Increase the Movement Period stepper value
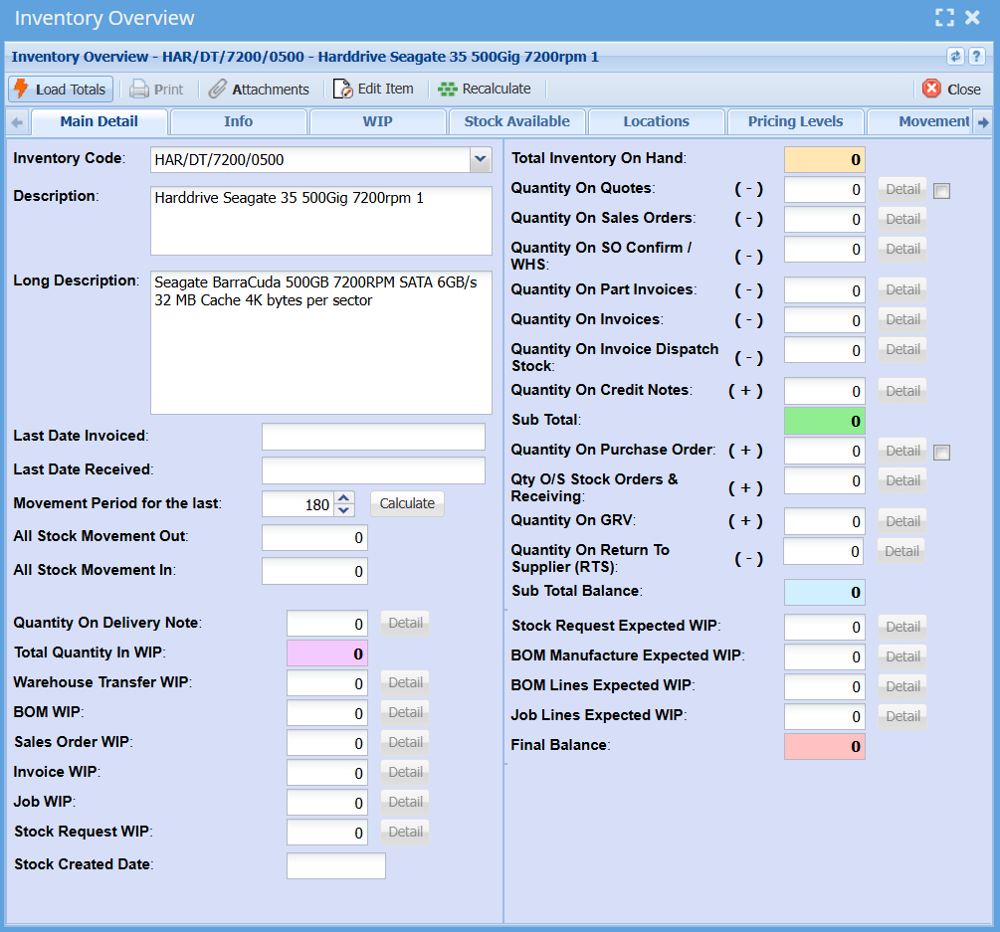 (344, 498)
